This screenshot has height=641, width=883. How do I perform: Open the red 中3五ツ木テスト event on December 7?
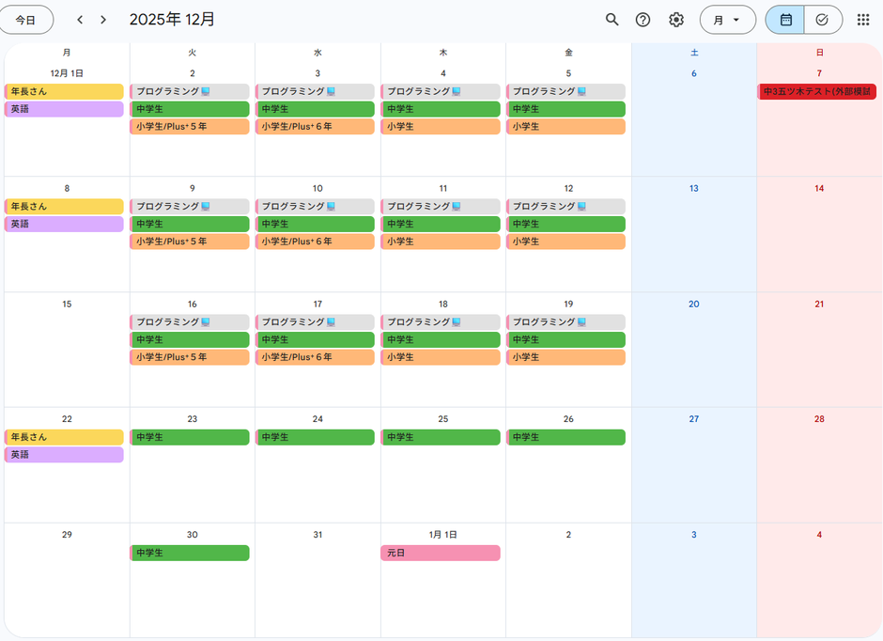pos(817,91)
